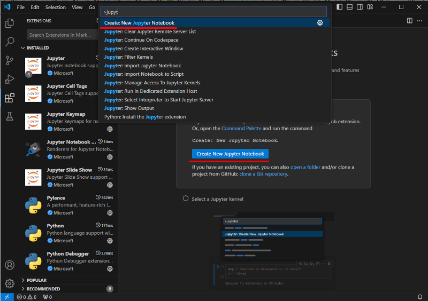Open the Manage gear in activity bar

10,283
